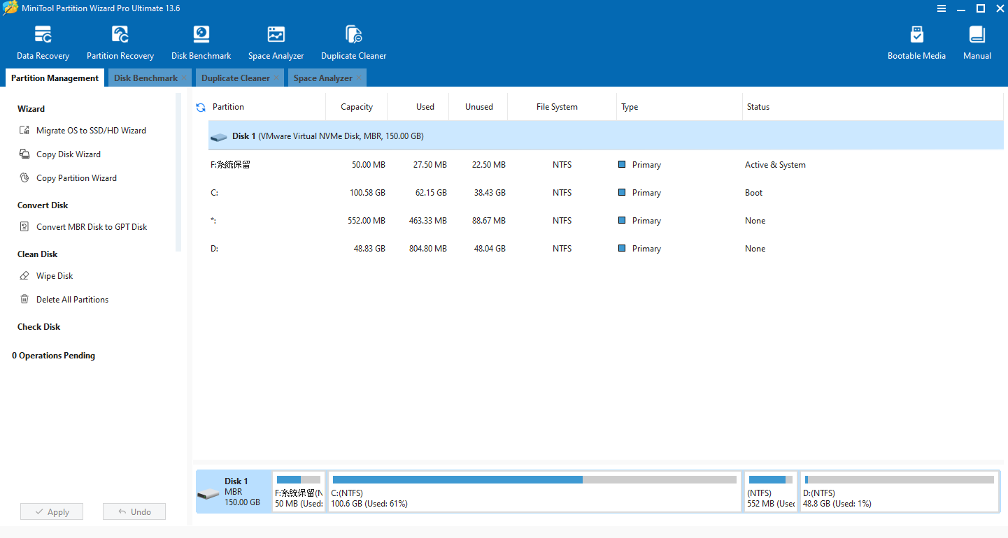Select Disk 1 header row in list
Screen dimensions: 1008x538
(606, 136)
